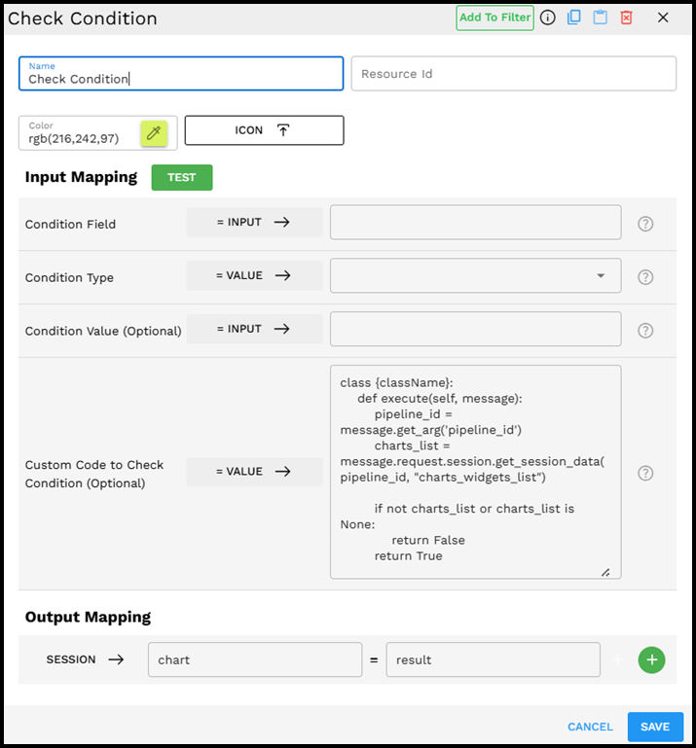Toggle Custom Code = VALUE mode
696x748 pixels.
(254, 472)
